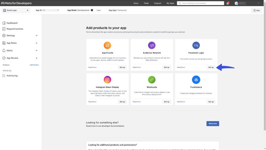Open the Docs menu
Screen dimensions: 266x150
point(136,3)
